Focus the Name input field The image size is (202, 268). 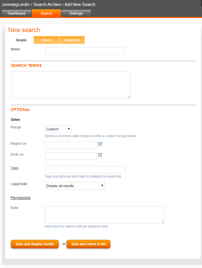coord(85,51)
